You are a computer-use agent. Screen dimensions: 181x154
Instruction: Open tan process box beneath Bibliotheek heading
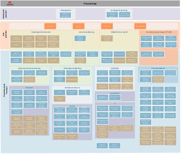pyautogui.click(x=107, y=38)
